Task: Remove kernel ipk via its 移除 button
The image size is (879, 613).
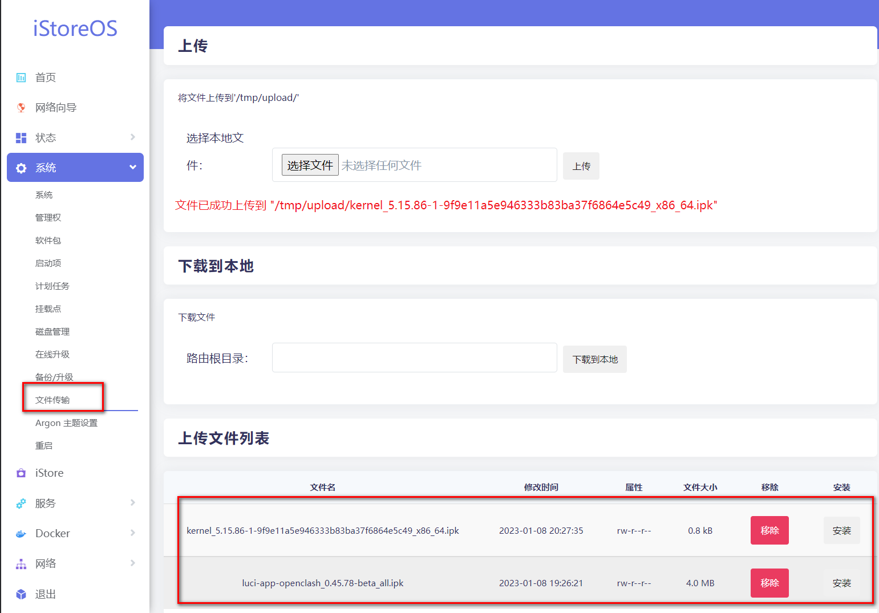Action: (769, 530)
